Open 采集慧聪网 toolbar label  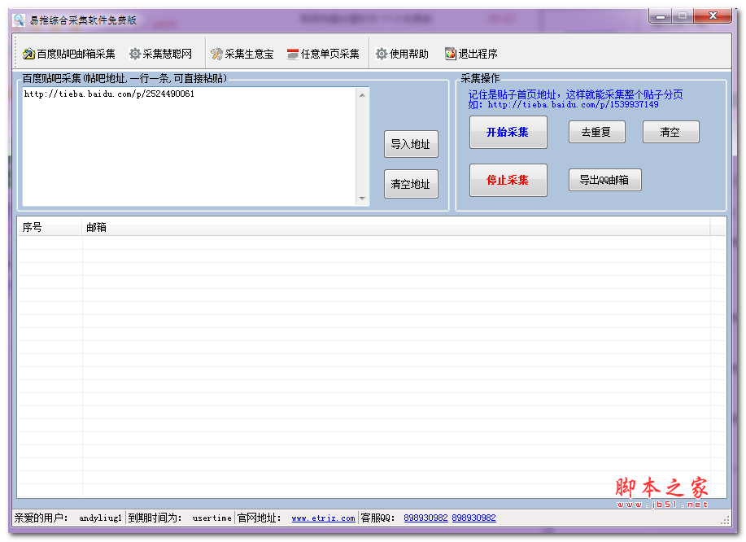(168, 54)
